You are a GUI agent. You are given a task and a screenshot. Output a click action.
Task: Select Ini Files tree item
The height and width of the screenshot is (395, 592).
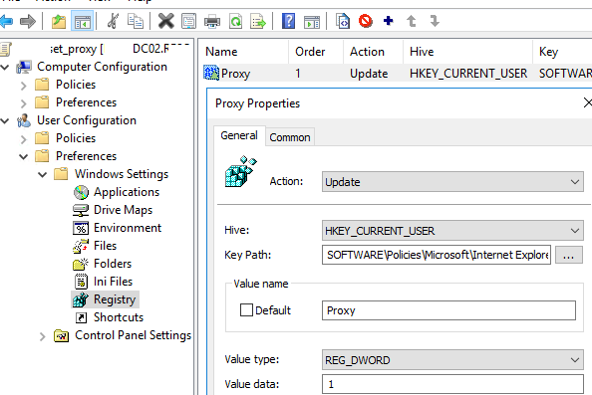pos(113,282)
